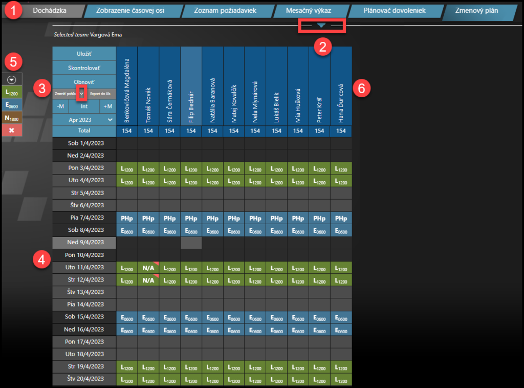This screenshot has height=388, width=524.
Task: Select the green L1200 shift swatch
Action: click(12, 92)
